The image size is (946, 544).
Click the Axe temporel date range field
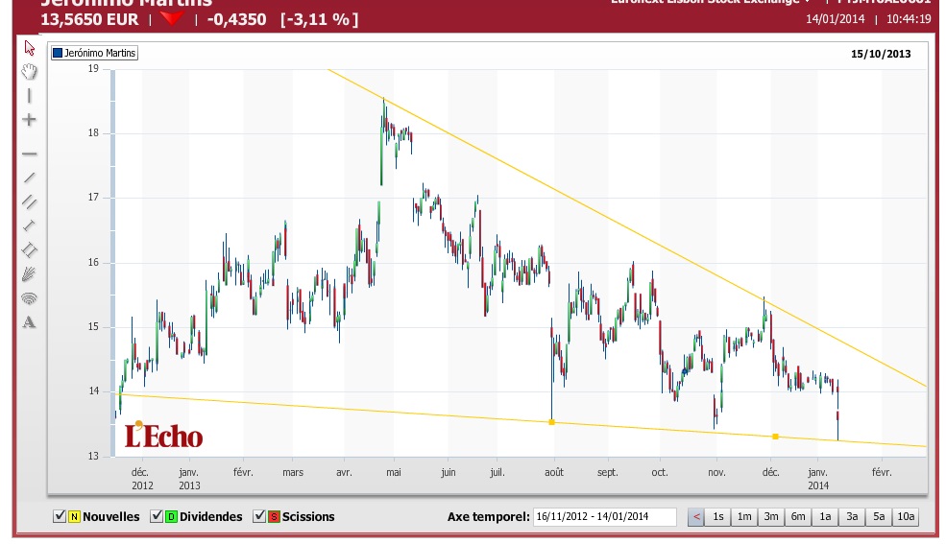pyautogui.click(x=604, y=517)
